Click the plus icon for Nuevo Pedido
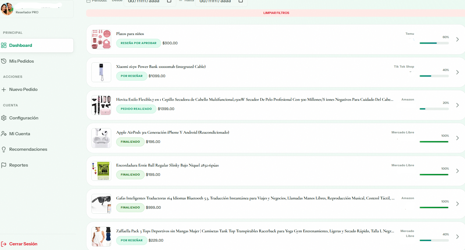The width and height of the screenshot is (465, 250). [4, 89]
